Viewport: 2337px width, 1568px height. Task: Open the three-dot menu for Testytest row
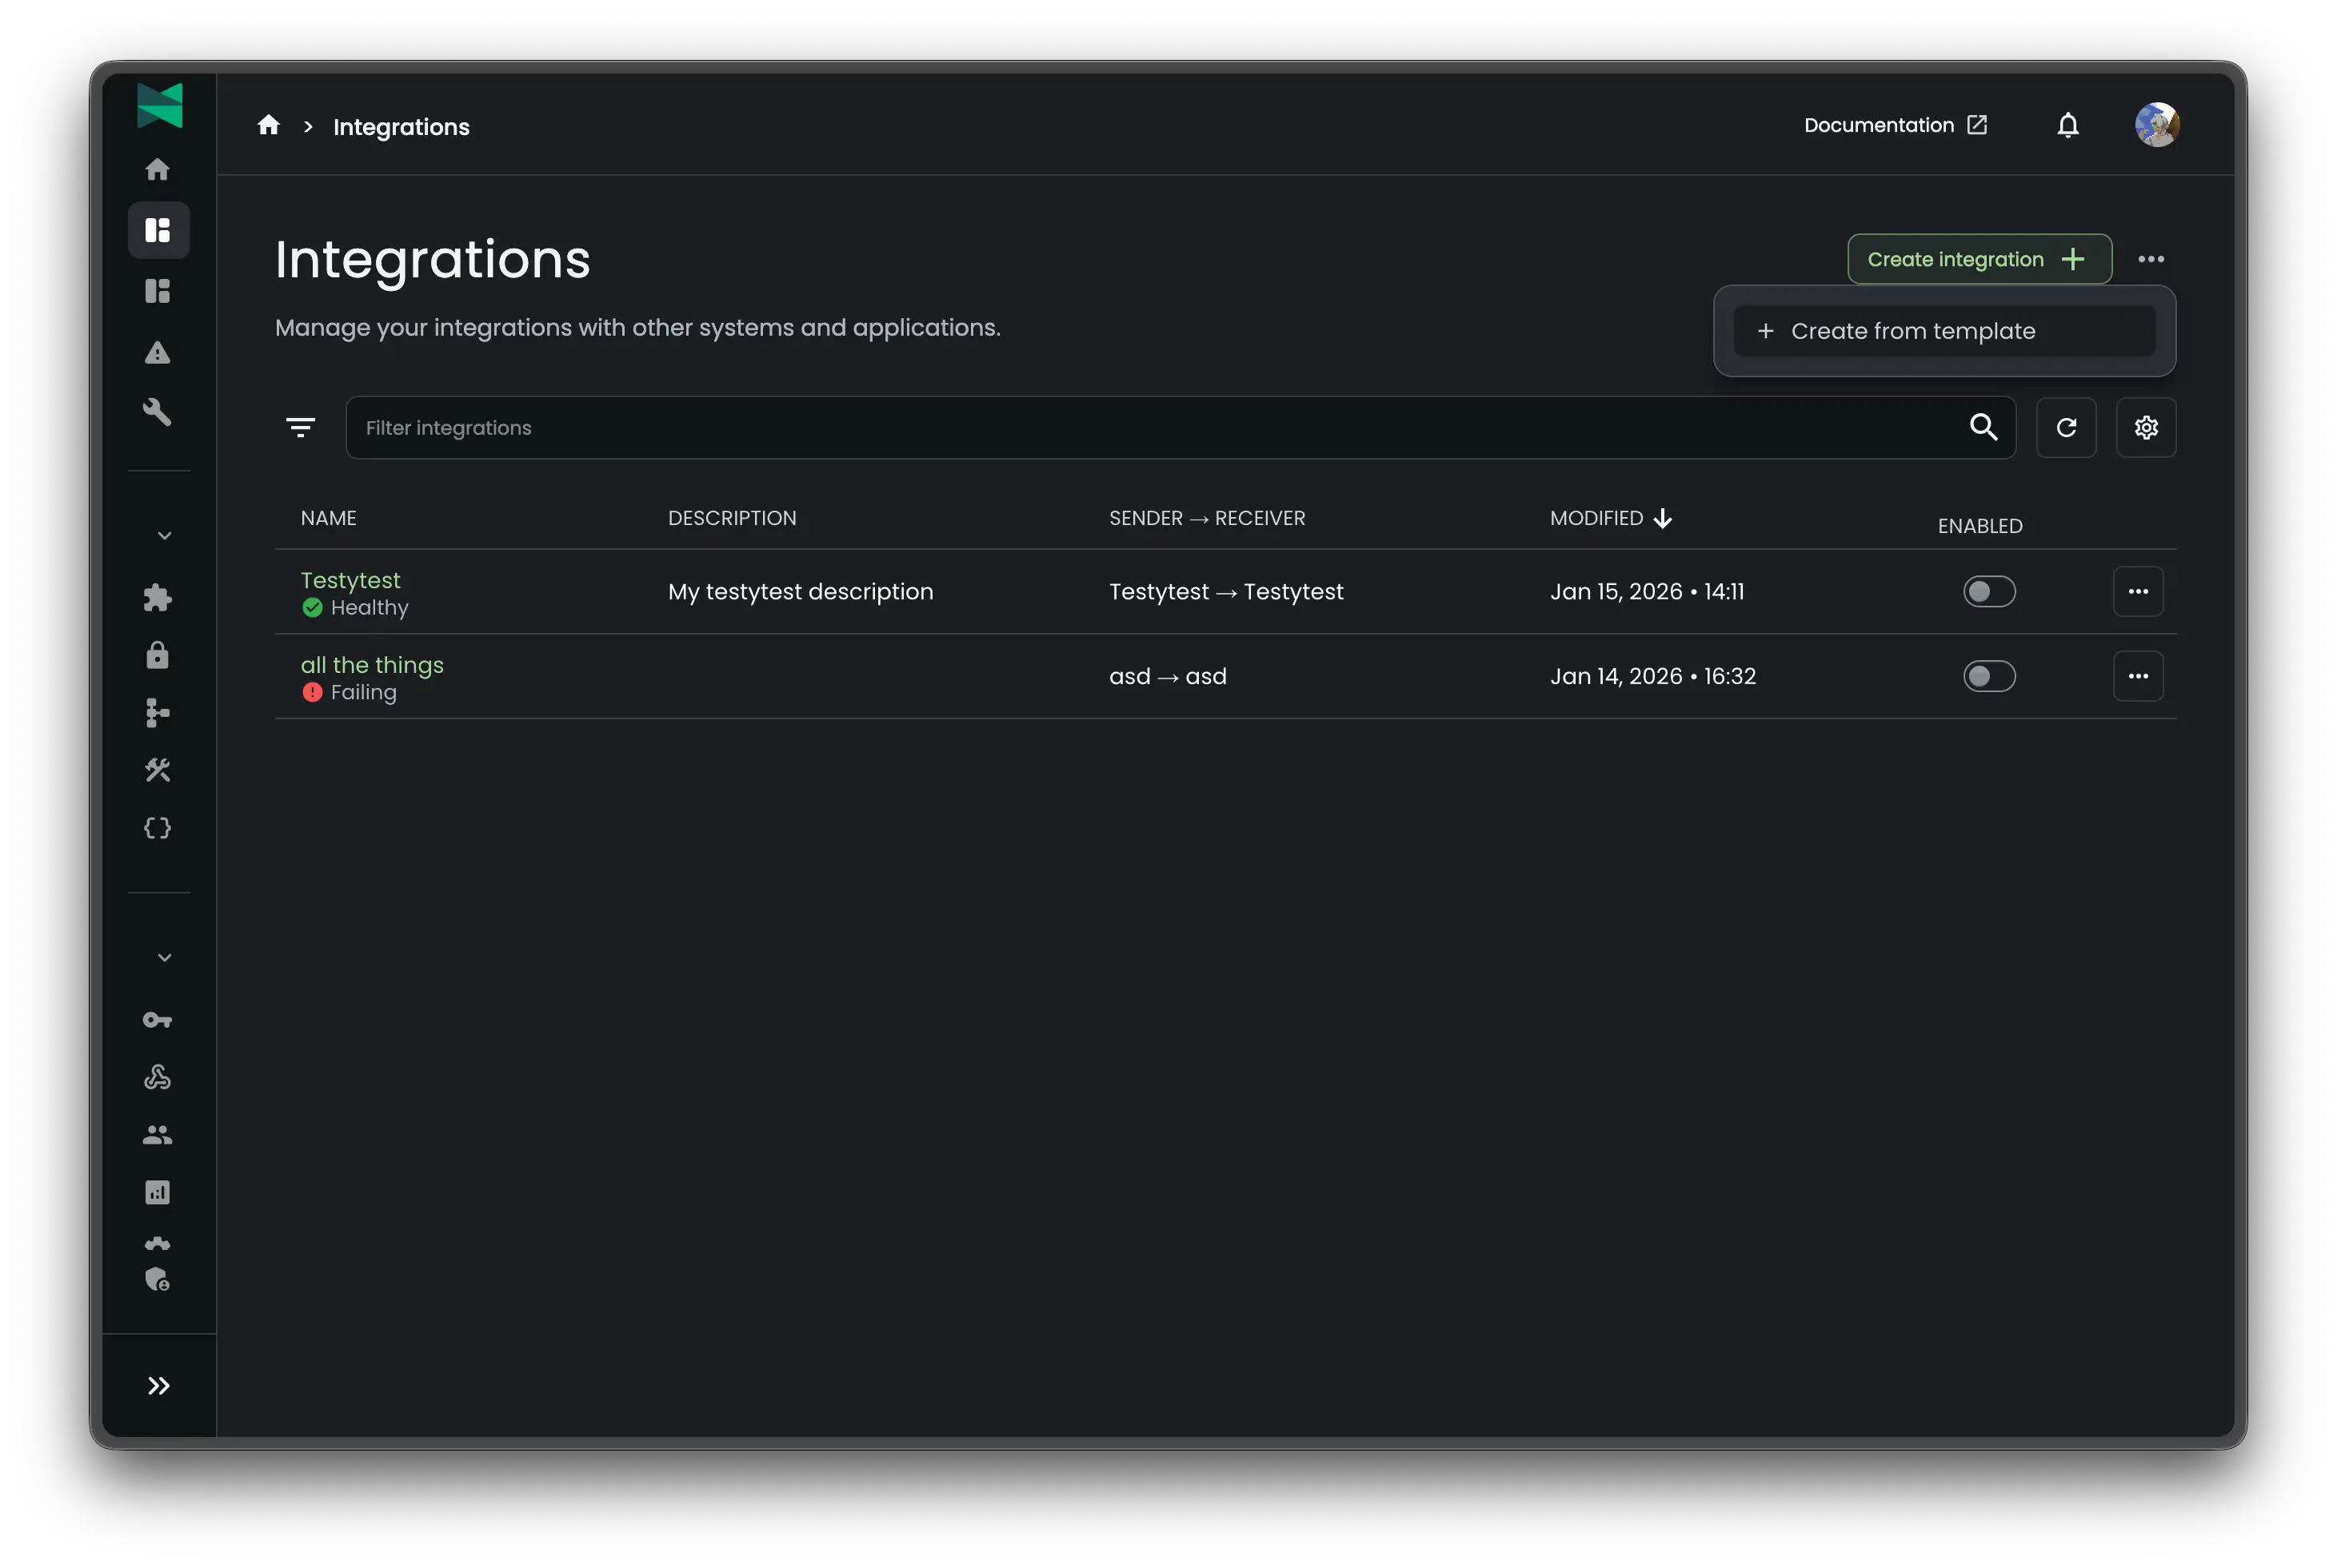click(2139, 591)
